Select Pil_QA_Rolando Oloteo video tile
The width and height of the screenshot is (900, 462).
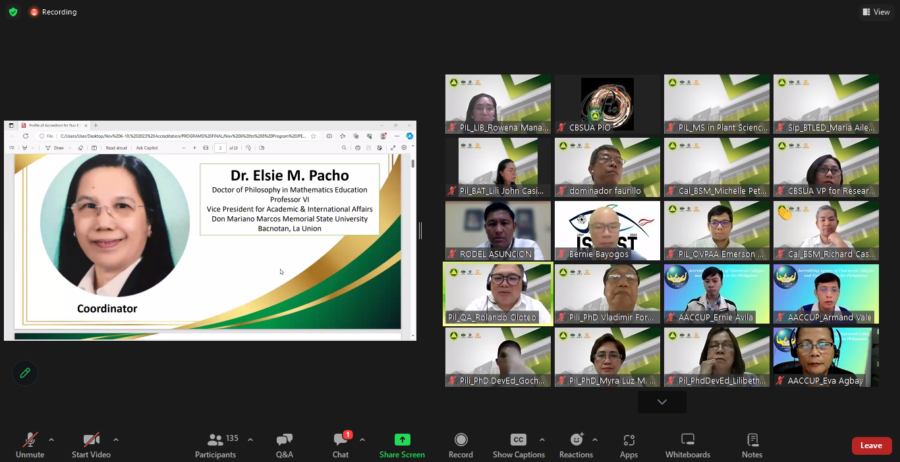click(x=498, y=294)
